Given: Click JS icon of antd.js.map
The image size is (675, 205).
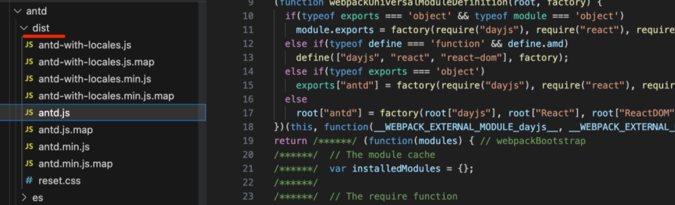Looking at the screenshot, I should (x=29, y=129).
